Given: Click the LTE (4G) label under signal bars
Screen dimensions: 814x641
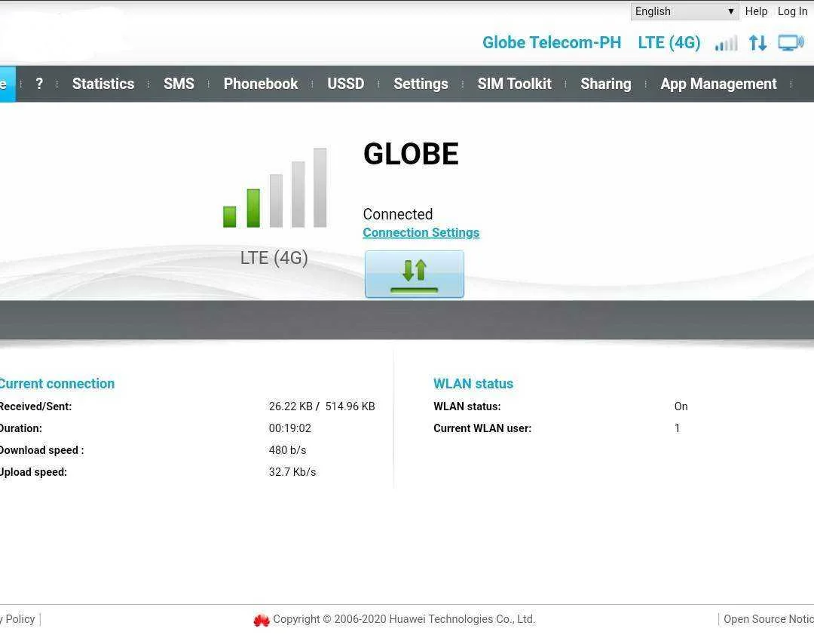Looking at the screenshot, I should tap(274, 258).
